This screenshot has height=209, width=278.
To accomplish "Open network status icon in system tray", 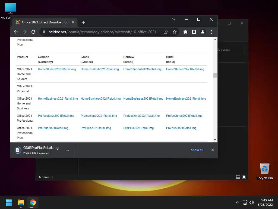I will click(x=245, y=202).
